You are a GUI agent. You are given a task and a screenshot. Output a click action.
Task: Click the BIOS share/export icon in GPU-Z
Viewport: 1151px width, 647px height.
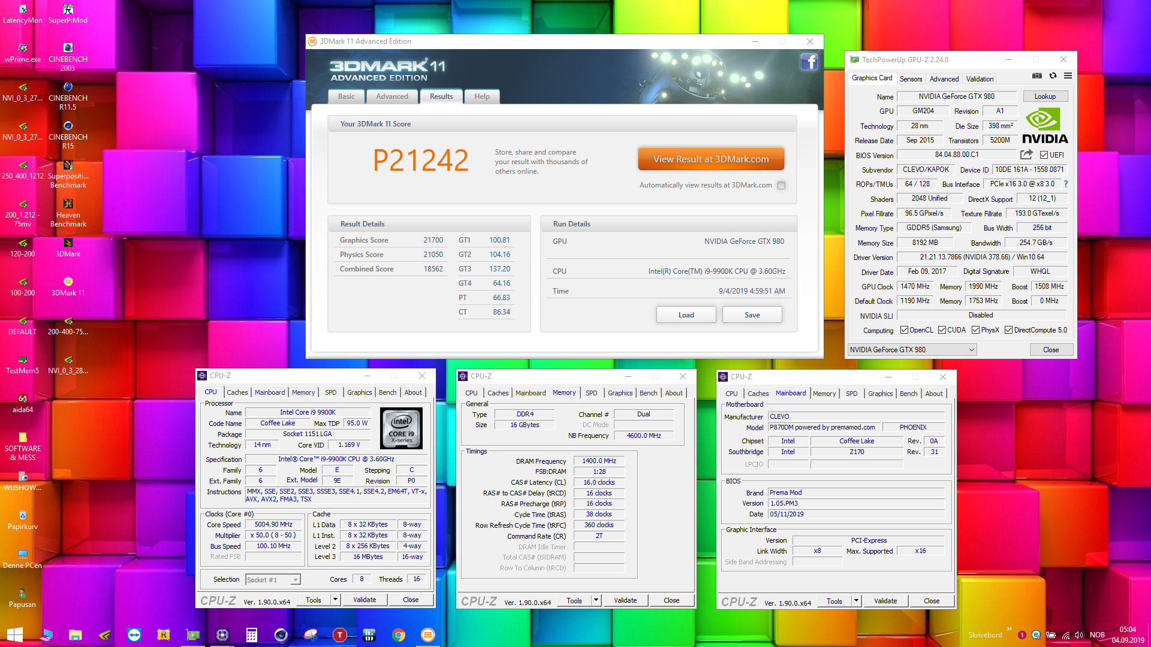[x=1026, y=155]
